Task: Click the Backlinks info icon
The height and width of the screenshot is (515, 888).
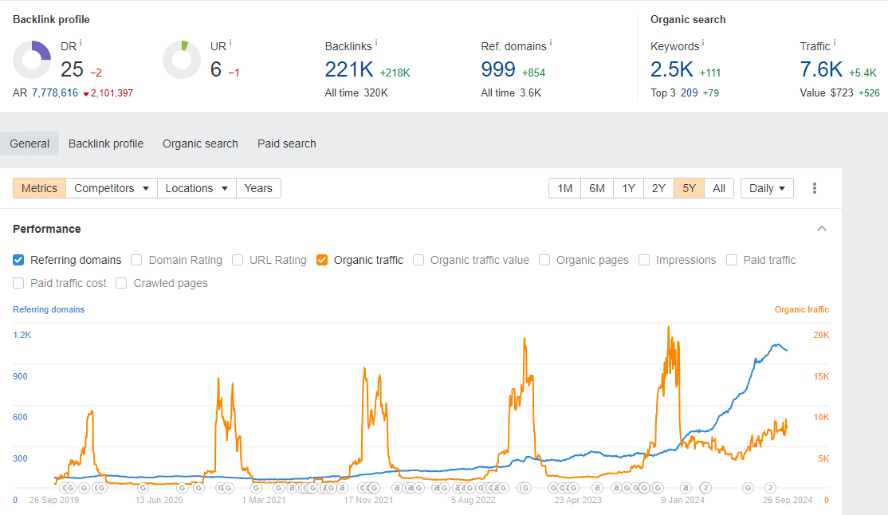Action: [x=376, y=43]
